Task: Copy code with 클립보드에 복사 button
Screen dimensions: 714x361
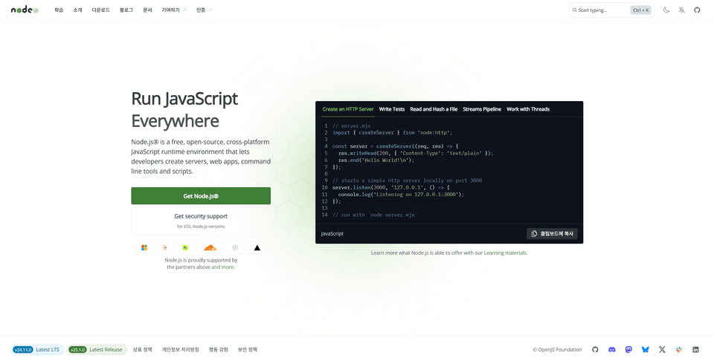Action: 552,234
